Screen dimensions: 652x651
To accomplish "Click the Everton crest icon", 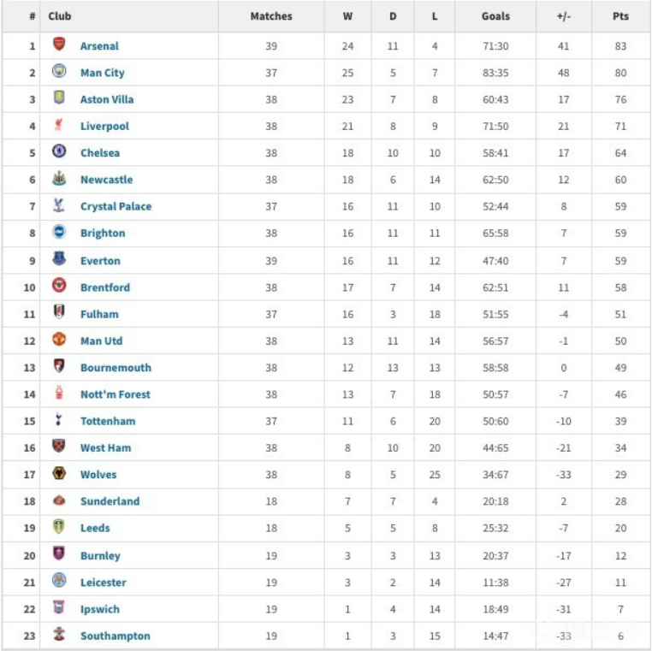I will [x=59, y=259].
